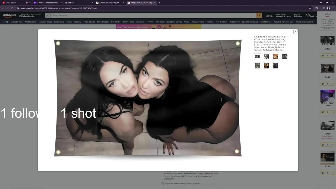Increase quantity of the $7.99 item

point(332,173)
